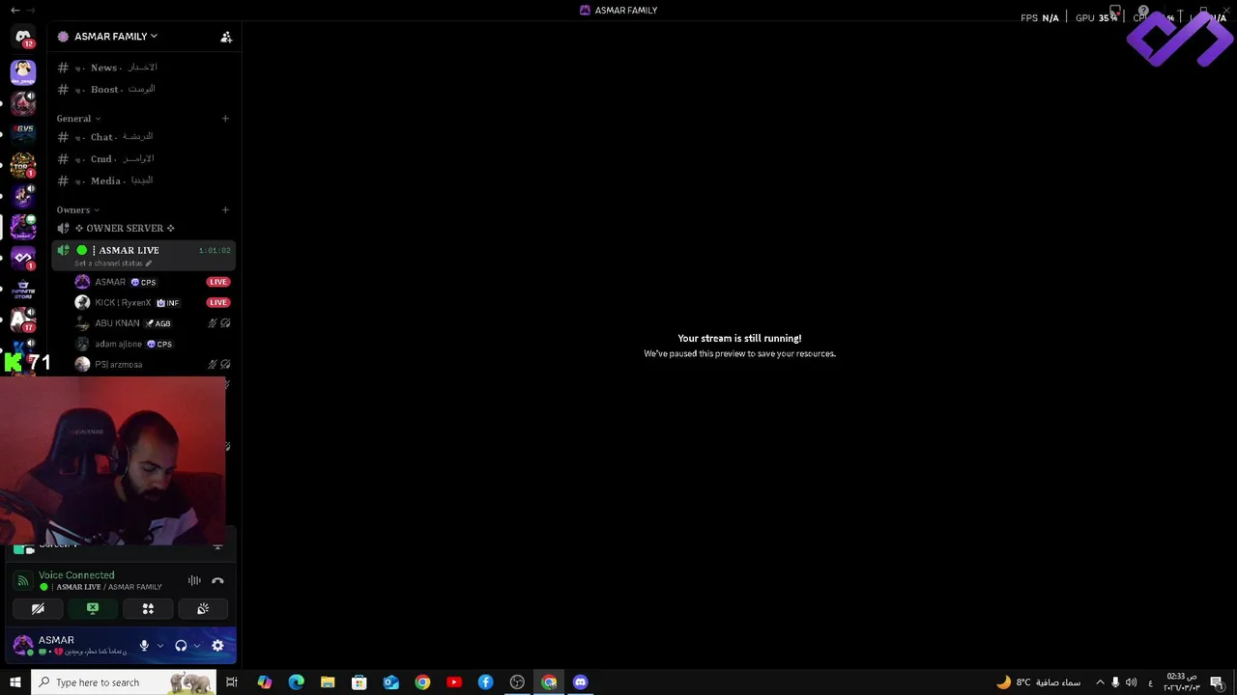Screen dimensions: 1237x695
Task: Click Set a channel status
Action: (112, 264)
